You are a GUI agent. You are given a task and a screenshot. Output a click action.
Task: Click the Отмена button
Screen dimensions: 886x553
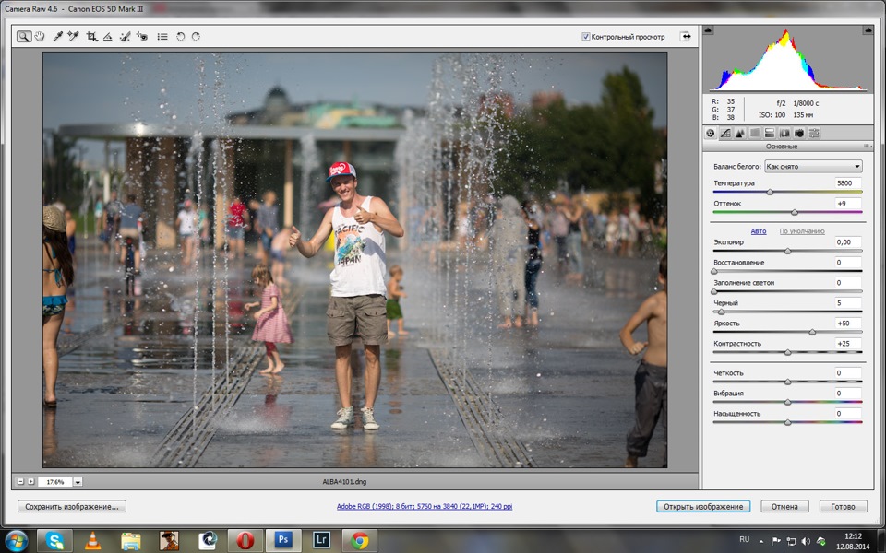point(784,506)
